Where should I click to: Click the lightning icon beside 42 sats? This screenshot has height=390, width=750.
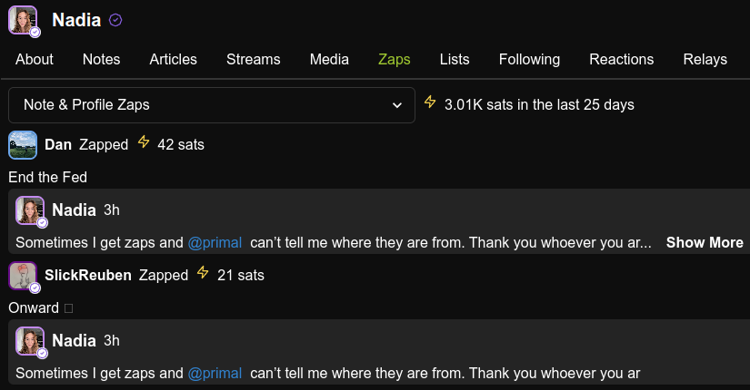(x=143, y=143)
